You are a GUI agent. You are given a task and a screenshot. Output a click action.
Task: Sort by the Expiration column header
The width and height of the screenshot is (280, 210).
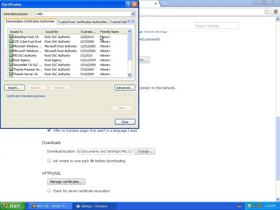(88, 32)
